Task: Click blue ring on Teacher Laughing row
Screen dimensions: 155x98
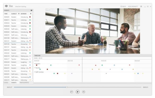Action: click(x=30, y=65)
